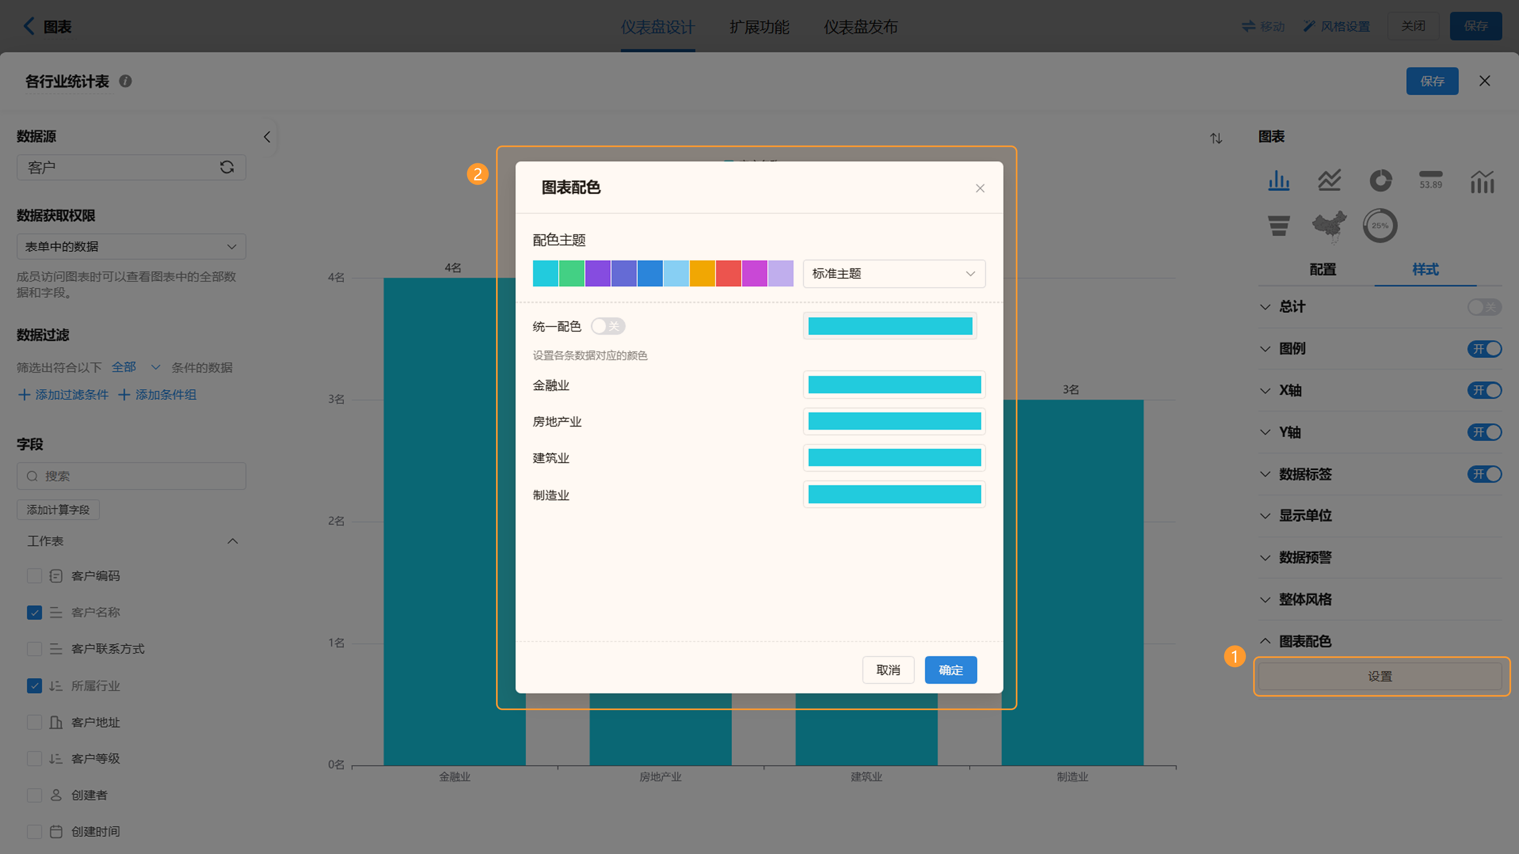Select the China map chart icon
1519x854 pixels.
pyautogui.click(x=1329, y=226)
